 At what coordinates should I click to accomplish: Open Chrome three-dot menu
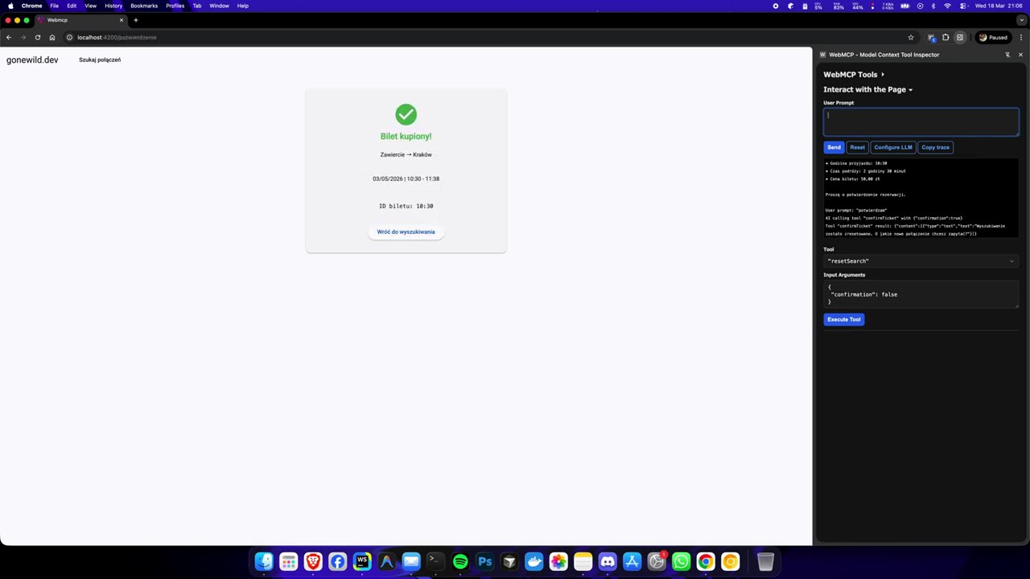coord(1021,37)
